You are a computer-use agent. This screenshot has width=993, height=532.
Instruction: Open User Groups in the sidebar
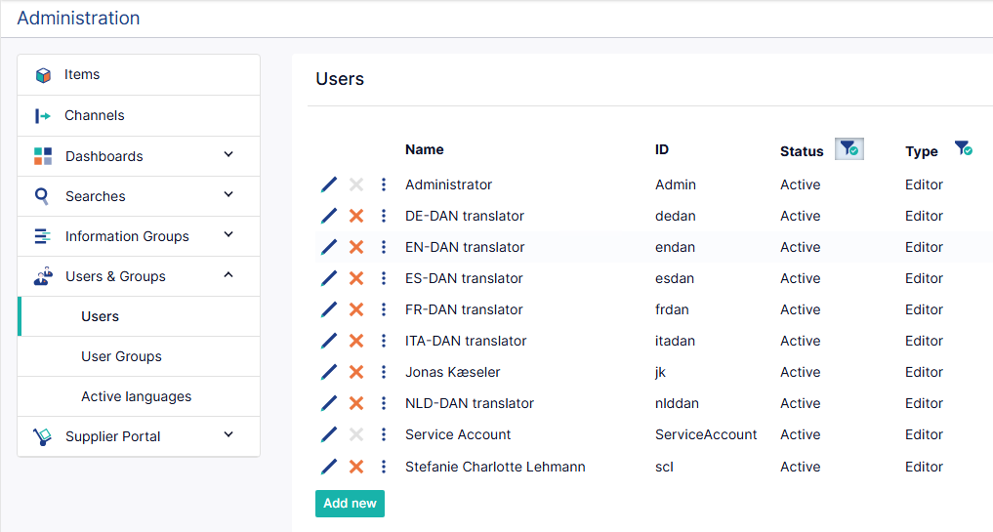point(139,356)
